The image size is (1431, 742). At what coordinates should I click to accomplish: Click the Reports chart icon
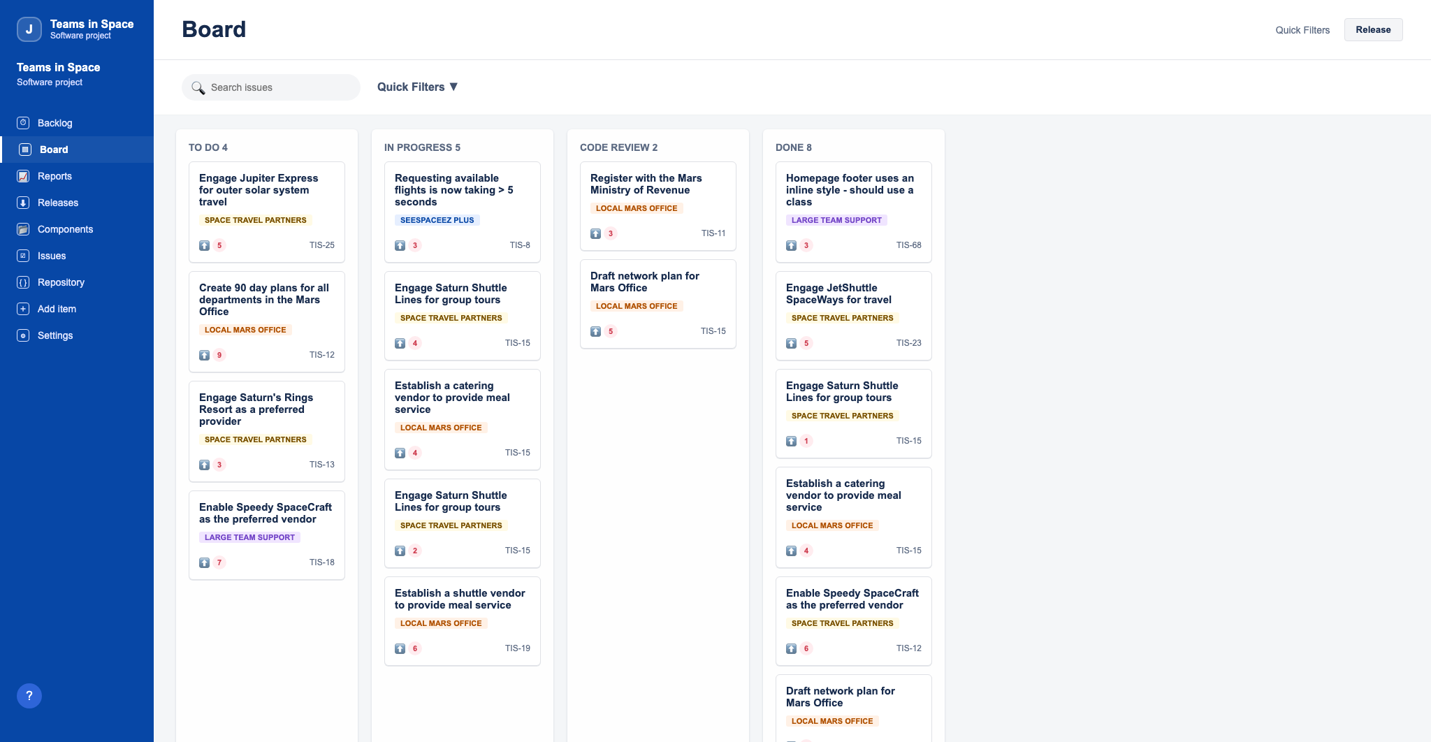pos(23,176)
